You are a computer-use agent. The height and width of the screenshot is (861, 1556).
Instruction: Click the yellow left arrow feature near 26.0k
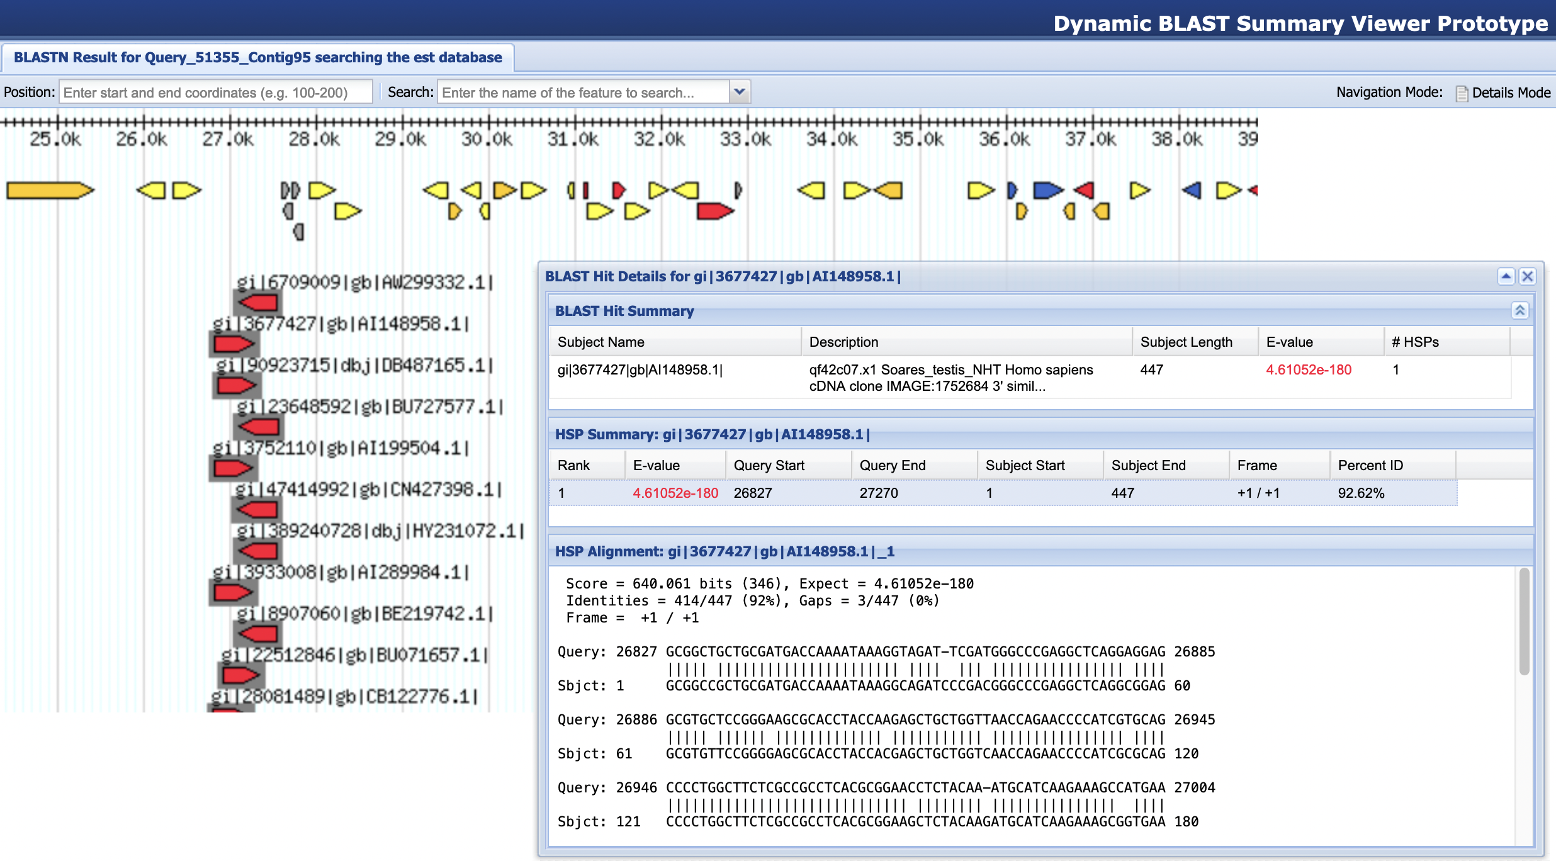coord(151,190)
